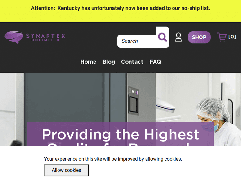The height and width of the screenshot is (181, 241).
Task: Click the cookie notice message text
Action: (113, 159)
